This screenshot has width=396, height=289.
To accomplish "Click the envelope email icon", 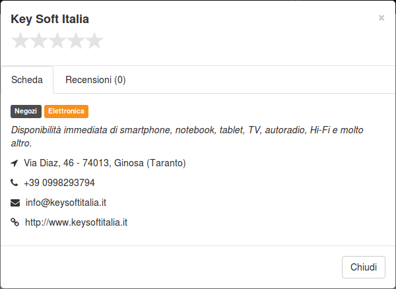I will click(15, 203).
